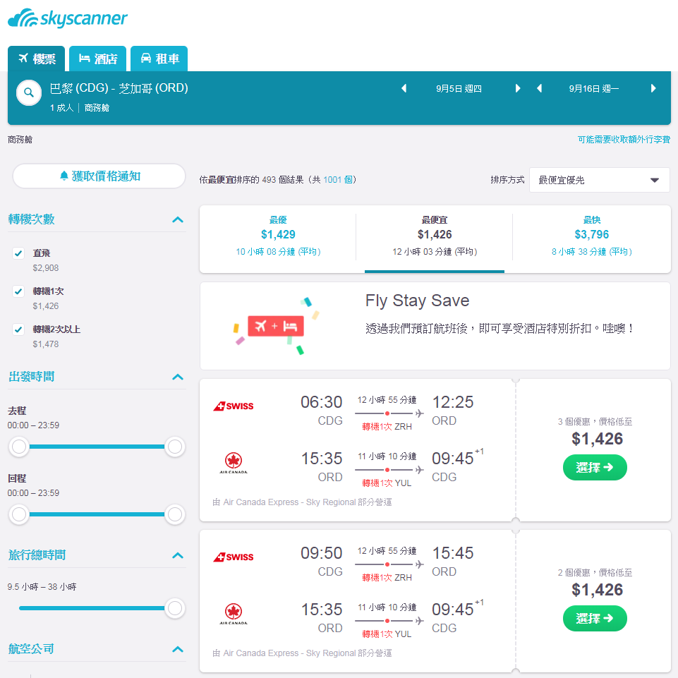The width and height of the screenshot is (678, 678).
Task: Open 可能需要收取額外行李費 link
Action: [x=624, y=139]
